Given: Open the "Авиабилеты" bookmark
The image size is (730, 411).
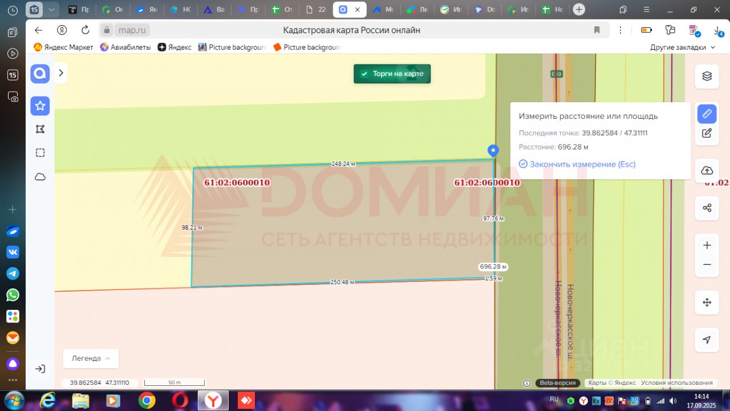Looking at the screenshot, I should point(125,47).
